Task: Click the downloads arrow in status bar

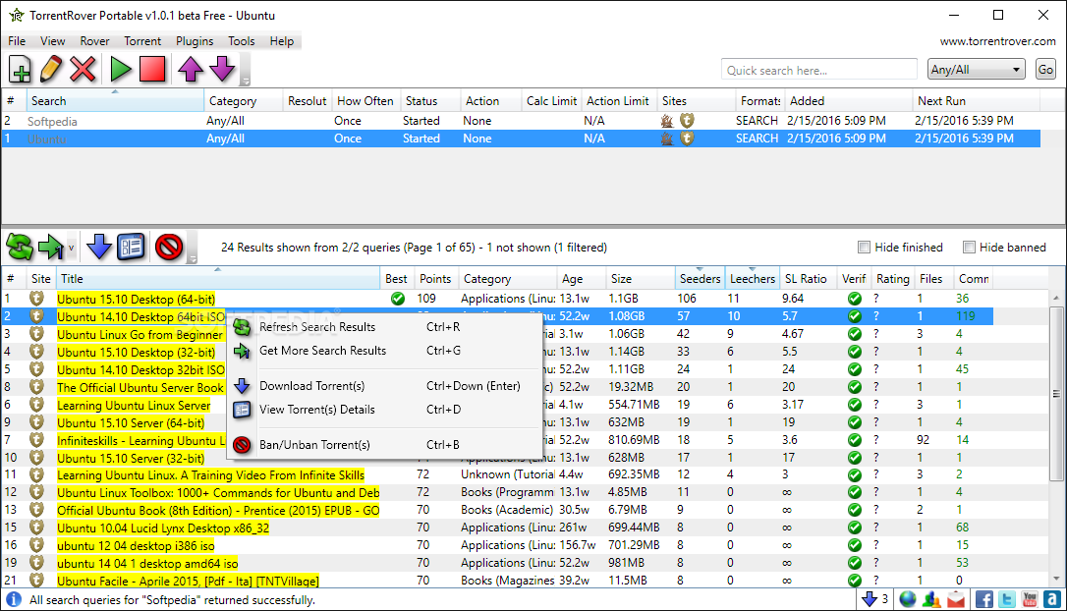Action: pos(869,599)
